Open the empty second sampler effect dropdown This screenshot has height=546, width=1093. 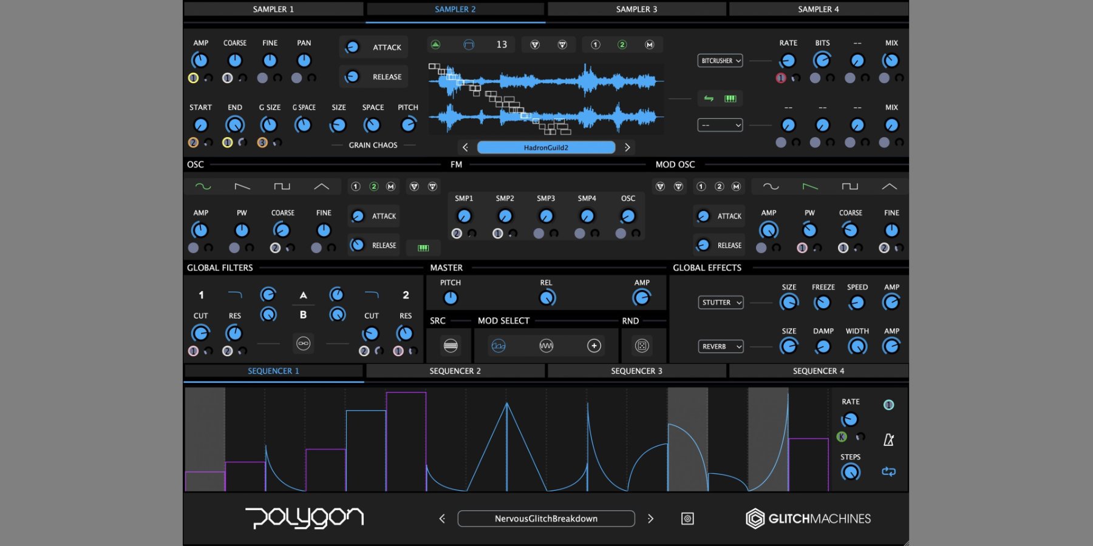(720, 125)
